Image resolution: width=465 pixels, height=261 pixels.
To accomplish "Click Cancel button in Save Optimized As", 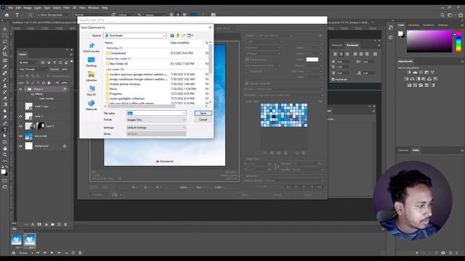I will [x=203, y=120].
